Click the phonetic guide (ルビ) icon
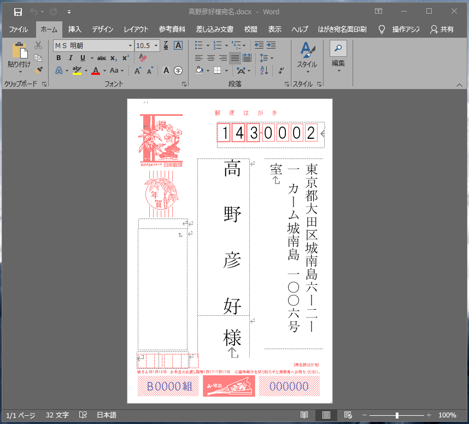This screenshot has height=424, width=469. (x=166, y=45)
